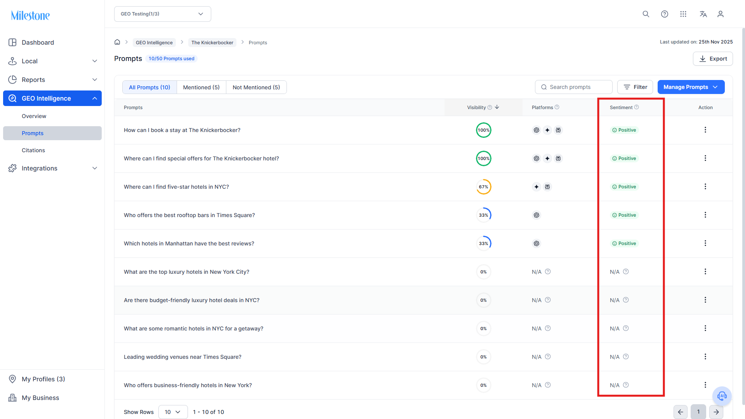Image resolution: width=745 pixels, height=419 pixels.
Task: Open the global search icon
Action: pos(646,14)
